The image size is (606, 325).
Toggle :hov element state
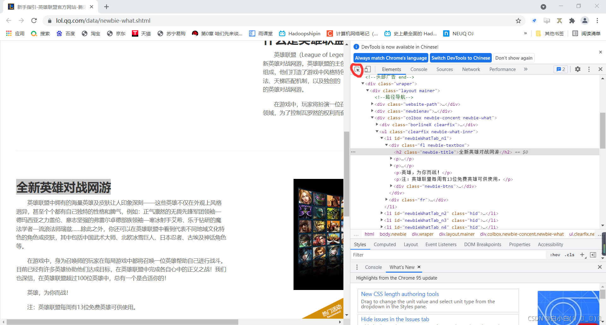[x=555, y=255]
